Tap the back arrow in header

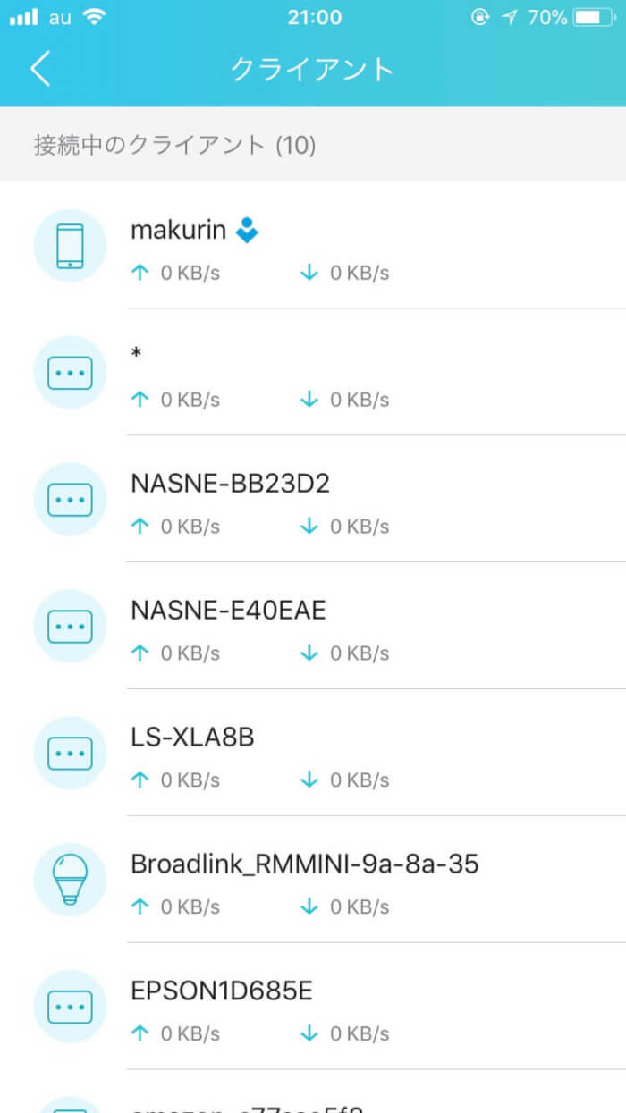[40, 69]
